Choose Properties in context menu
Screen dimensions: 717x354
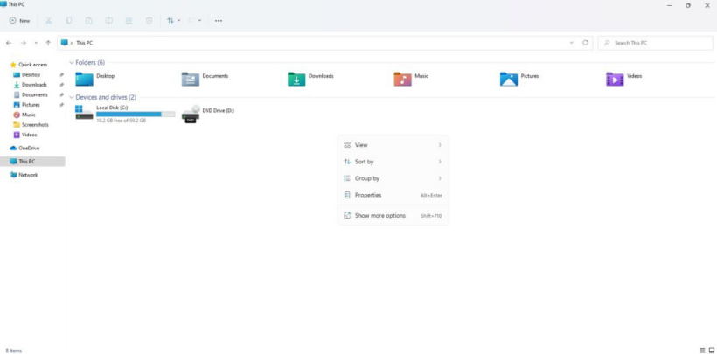pos(393,195)
